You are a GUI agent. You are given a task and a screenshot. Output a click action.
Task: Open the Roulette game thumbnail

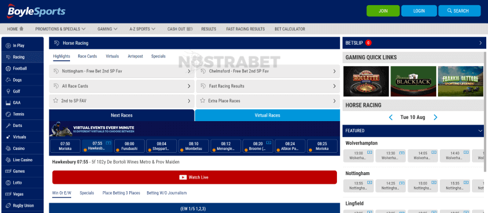click(366, 82)
